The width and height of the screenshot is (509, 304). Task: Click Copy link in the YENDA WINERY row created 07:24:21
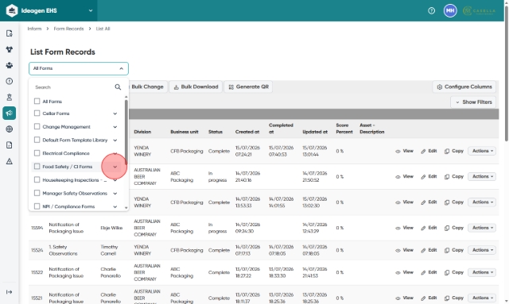point(454,151)
